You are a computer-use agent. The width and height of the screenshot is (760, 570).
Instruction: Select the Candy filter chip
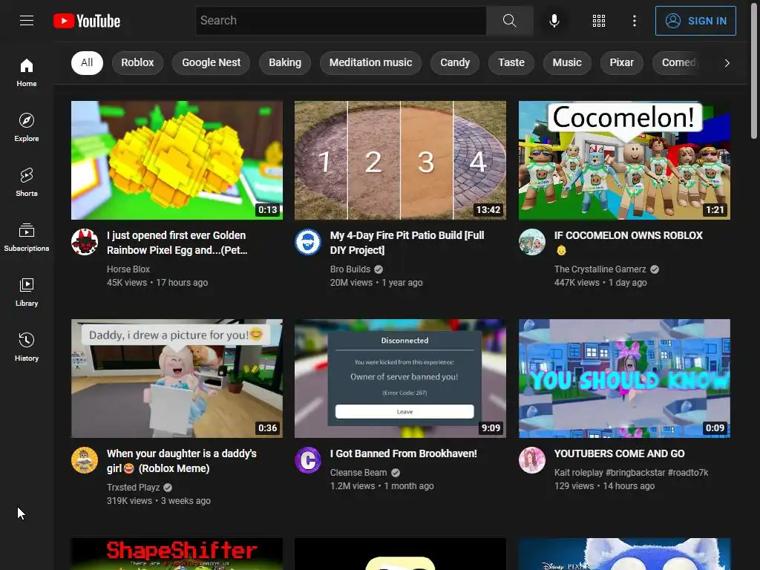455,62
